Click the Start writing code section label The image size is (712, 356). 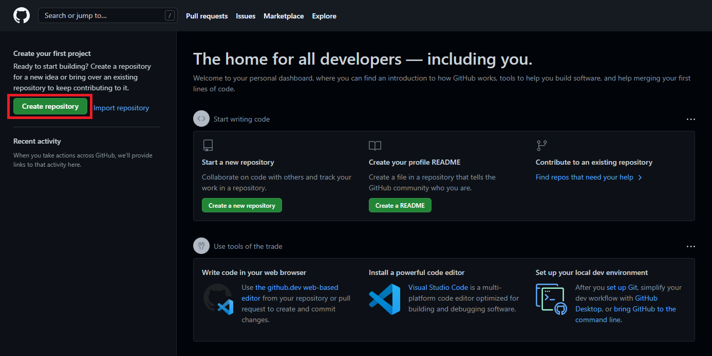pyautogui.click(x=241, y=119)
